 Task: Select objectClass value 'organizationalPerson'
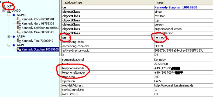(x=168, y=29)
